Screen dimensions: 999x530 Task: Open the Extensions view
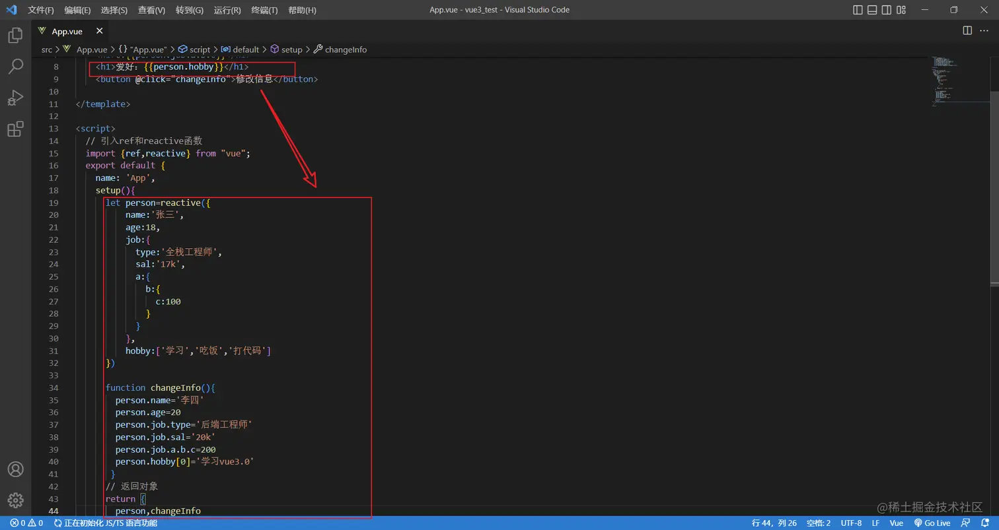15,129
